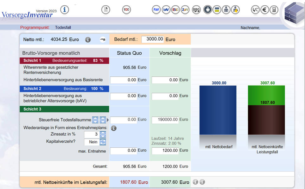Click the Vorschlag max. Entnahme 1200.00 field

pos(165,151)
